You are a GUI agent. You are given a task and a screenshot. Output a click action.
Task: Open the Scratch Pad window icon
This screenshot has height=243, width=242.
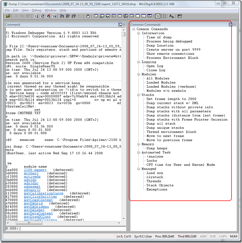[138, 16]
